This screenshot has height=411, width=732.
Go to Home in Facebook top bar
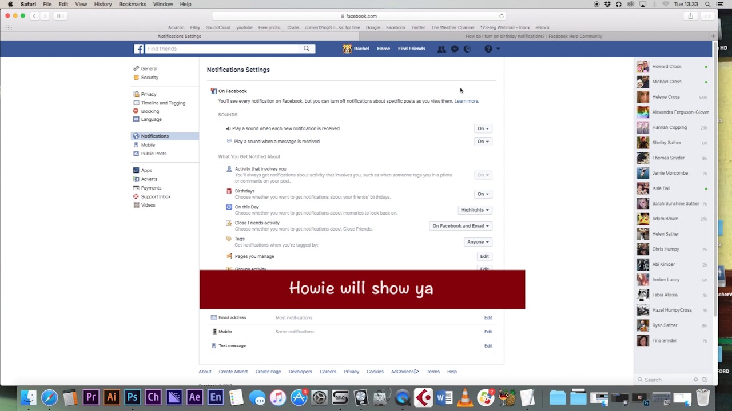point(383,49)
